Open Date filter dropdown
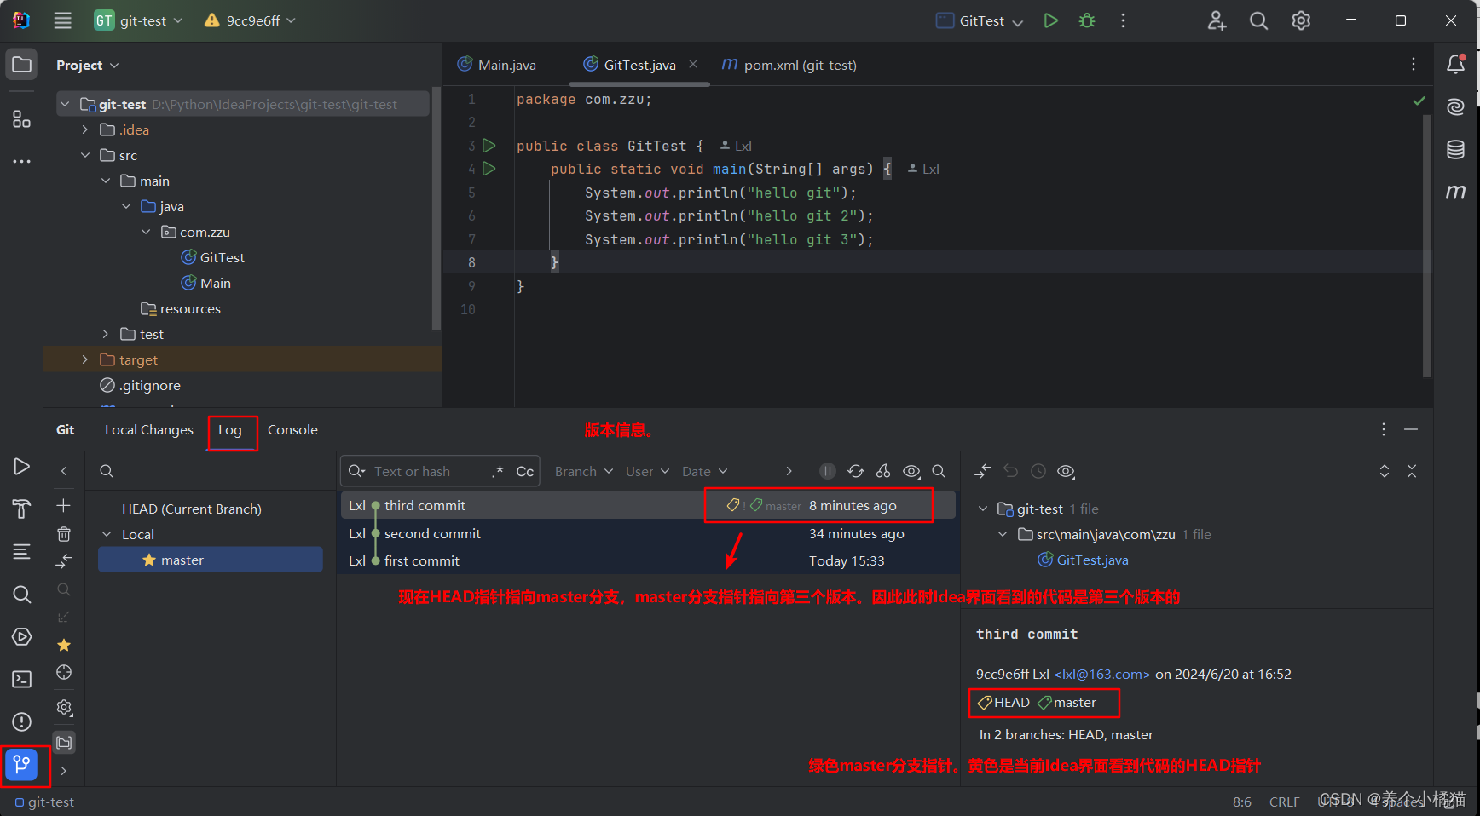Image resolution: width=1480 pixels, height=816 pixels. click(x=705, y=471)
